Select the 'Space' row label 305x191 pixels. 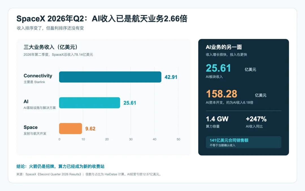pos(30,127)
